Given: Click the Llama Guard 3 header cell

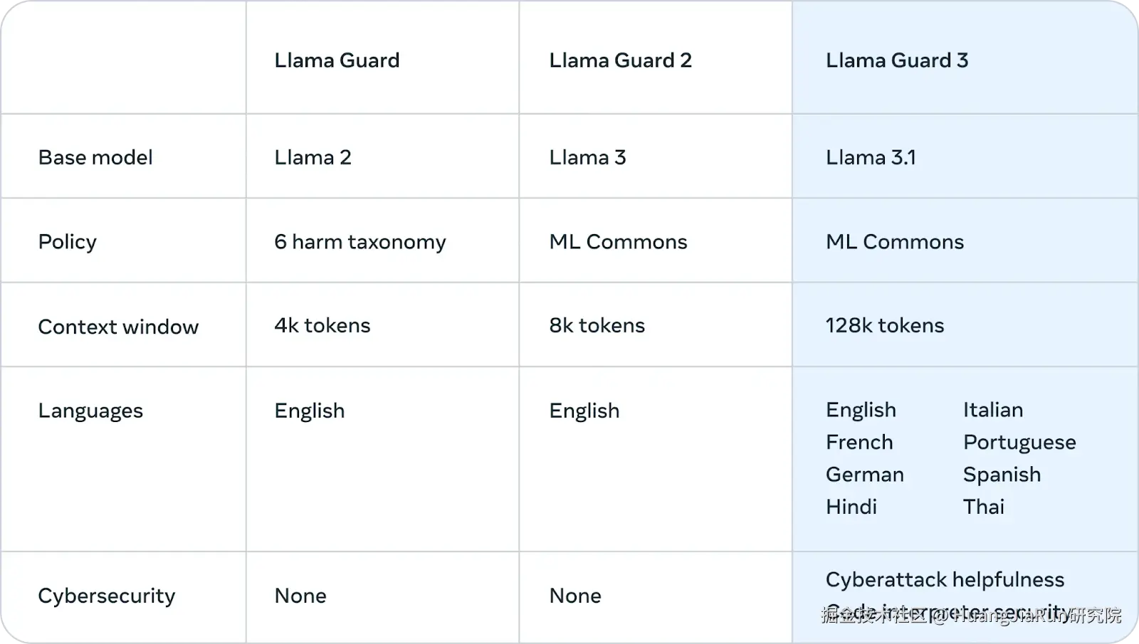Looking at the screenshot, I should click(x=896, y=60).
